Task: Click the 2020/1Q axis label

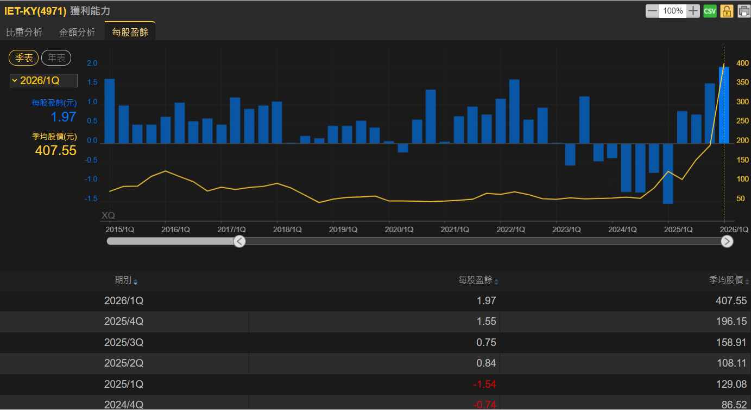Action: [399, 229]
